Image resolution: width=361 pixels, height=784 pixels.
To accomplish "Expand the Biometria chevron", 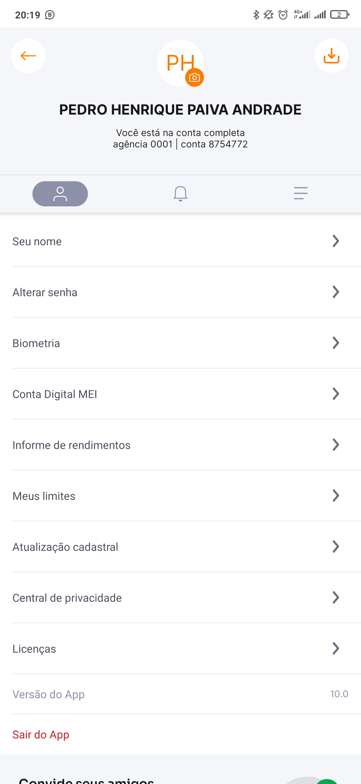I will point(336,343).
